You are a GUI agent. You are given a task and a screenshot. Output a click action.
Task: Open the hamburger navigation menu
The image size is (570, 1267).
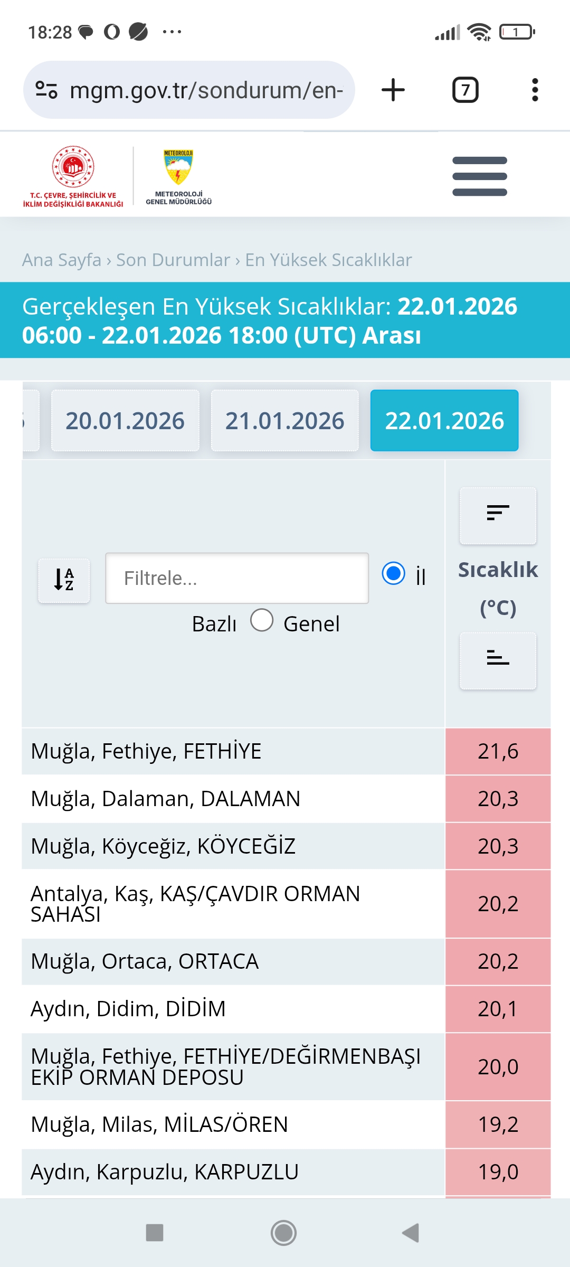coord(480,176)
